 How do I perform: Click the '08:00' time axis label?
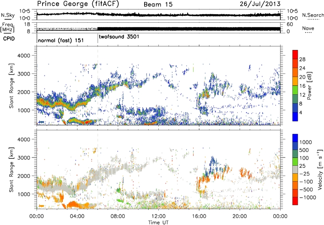(117, 216)
